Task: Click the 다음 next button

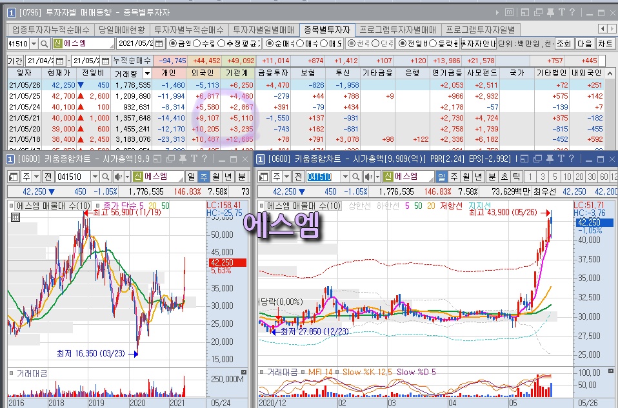Action: point(584,44)
